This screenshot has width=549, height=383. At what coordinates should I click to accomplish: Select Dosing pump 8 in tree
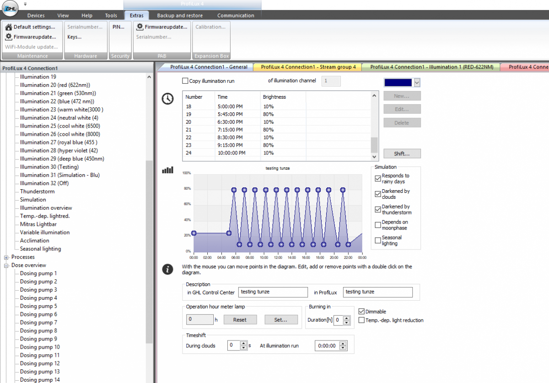(x=38, y=331)
